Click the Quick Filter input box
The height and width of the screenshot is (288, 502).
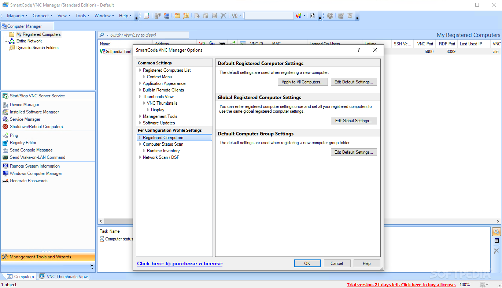pyautogui.click(x=143, y=35)
